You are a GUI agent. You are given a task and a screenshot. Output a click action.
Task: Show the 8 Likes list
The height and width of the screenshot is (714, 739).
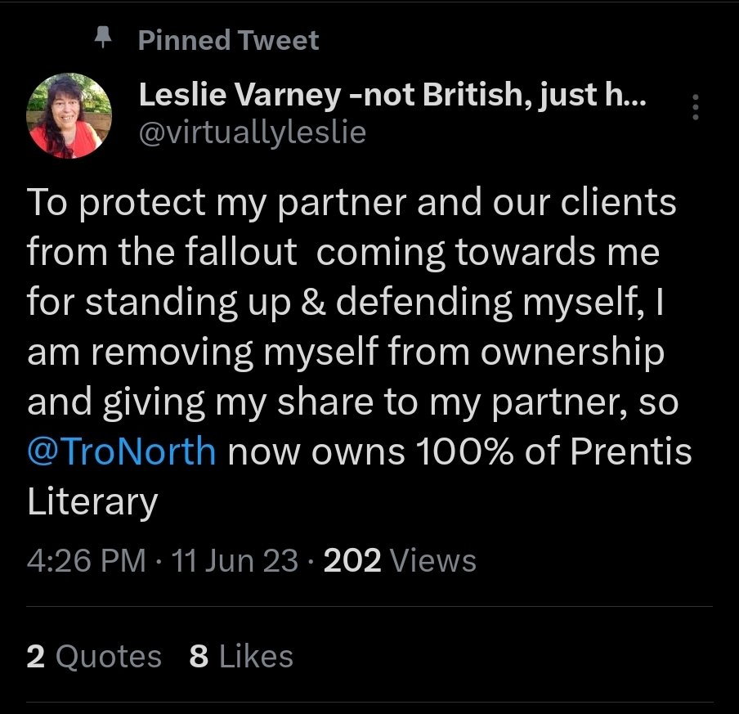click(x=241, y=657)
